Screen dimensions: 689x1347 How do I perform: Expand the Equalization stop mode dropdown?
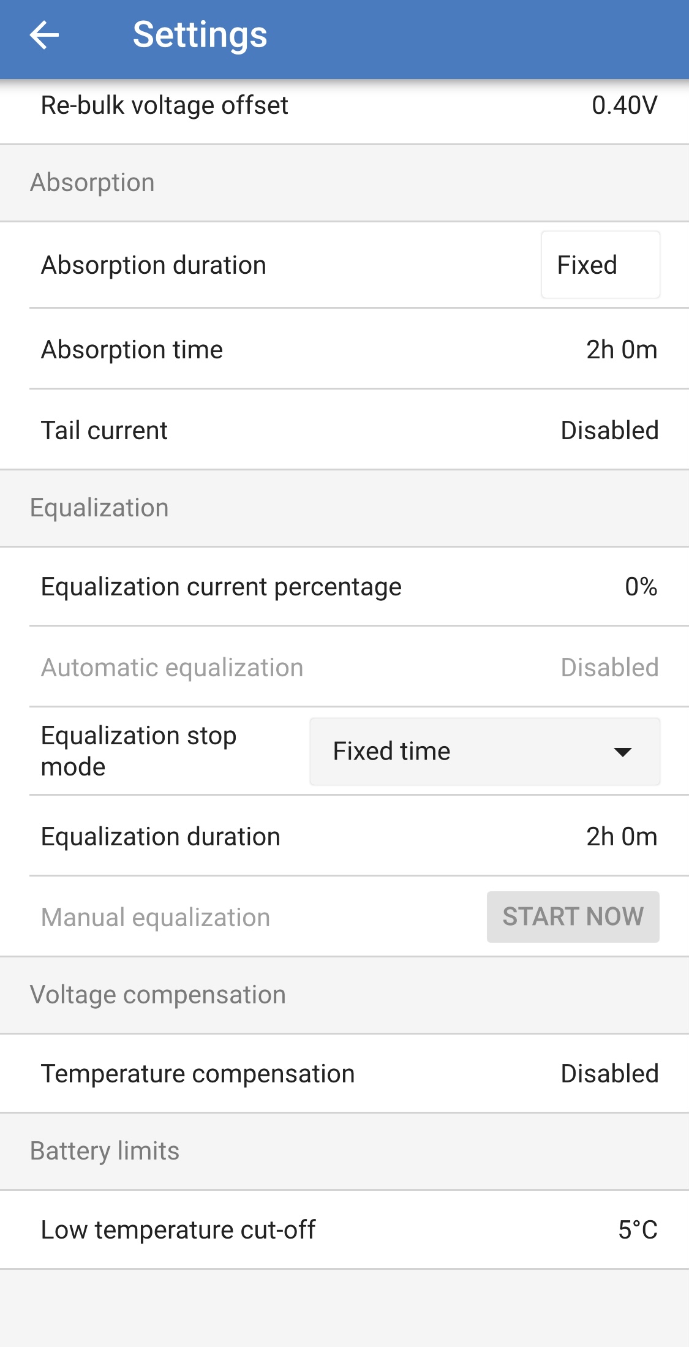(484, 752)
